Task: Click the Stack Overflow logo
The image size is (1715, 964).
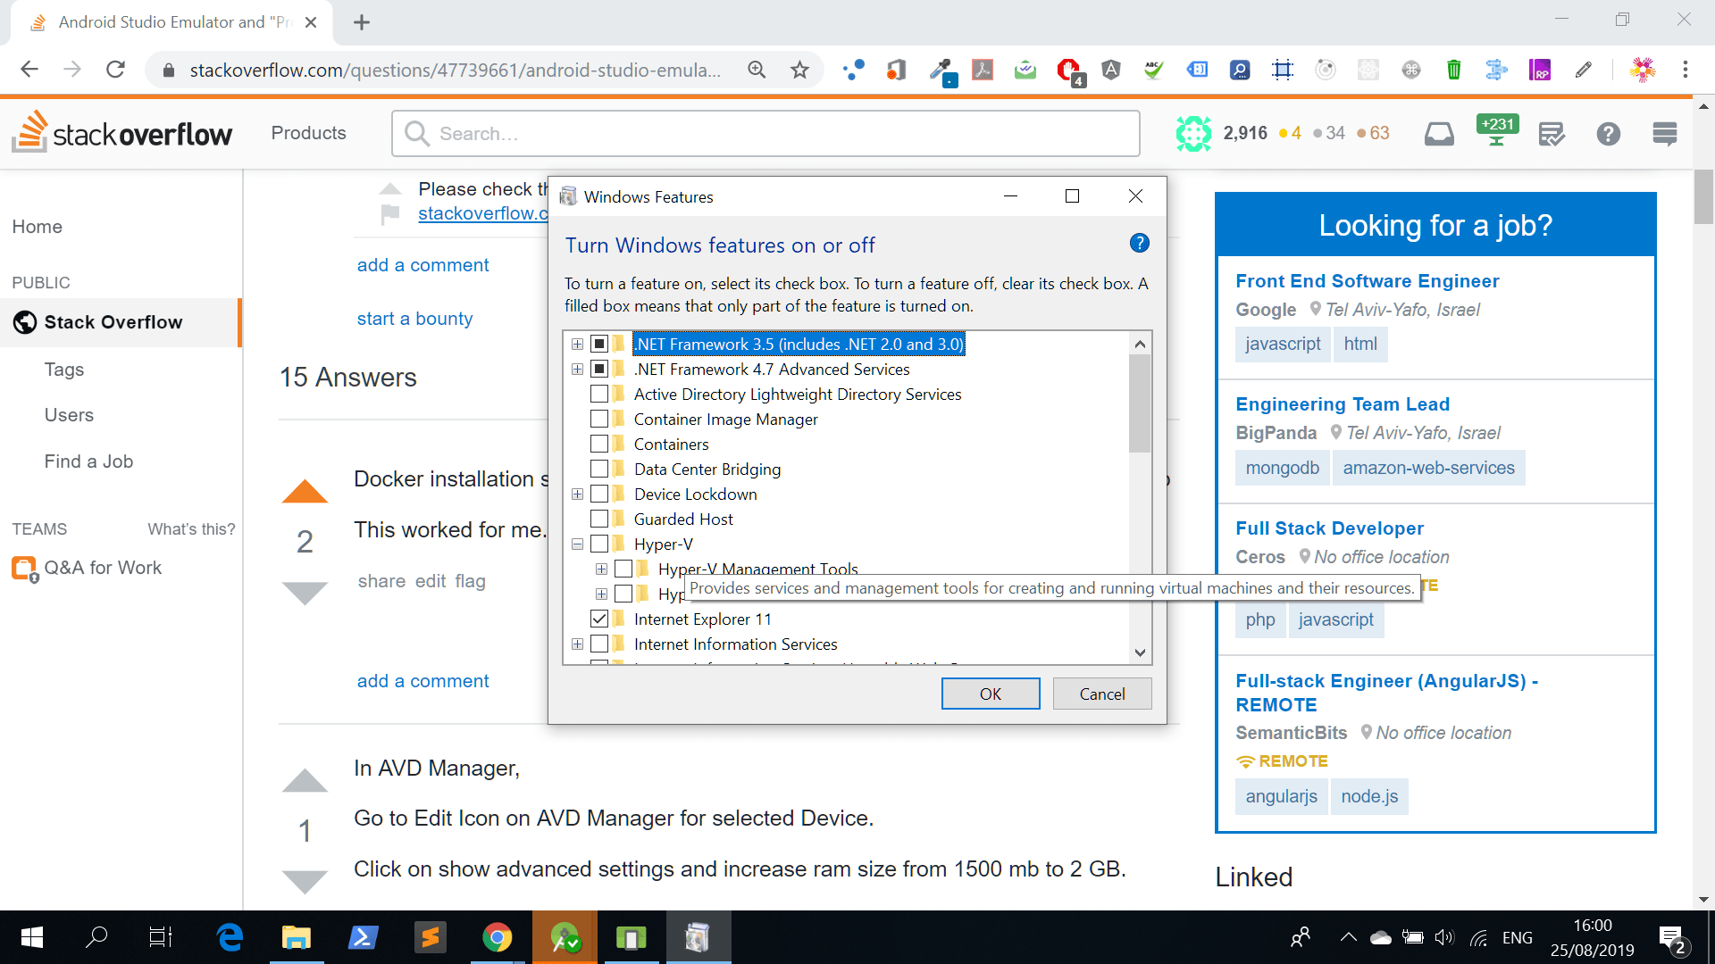Action: point(121,133)
